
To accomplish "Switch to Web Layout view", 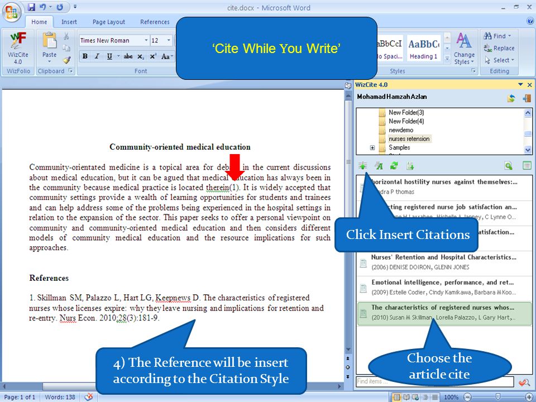I will (415, 397).
